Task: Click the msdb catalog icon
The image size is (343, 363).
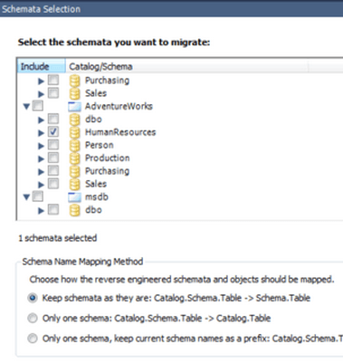Action: (x=74, y=197)
